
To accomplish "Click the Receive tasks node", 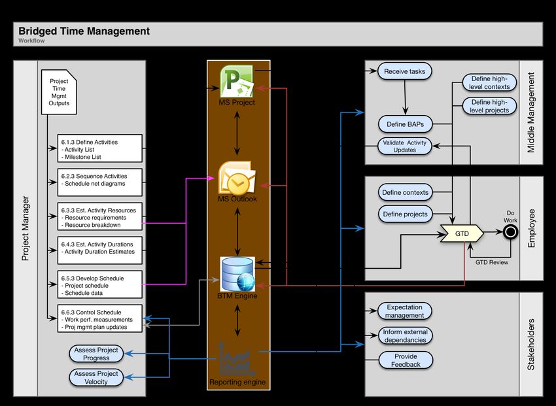I will click(405, 71).
